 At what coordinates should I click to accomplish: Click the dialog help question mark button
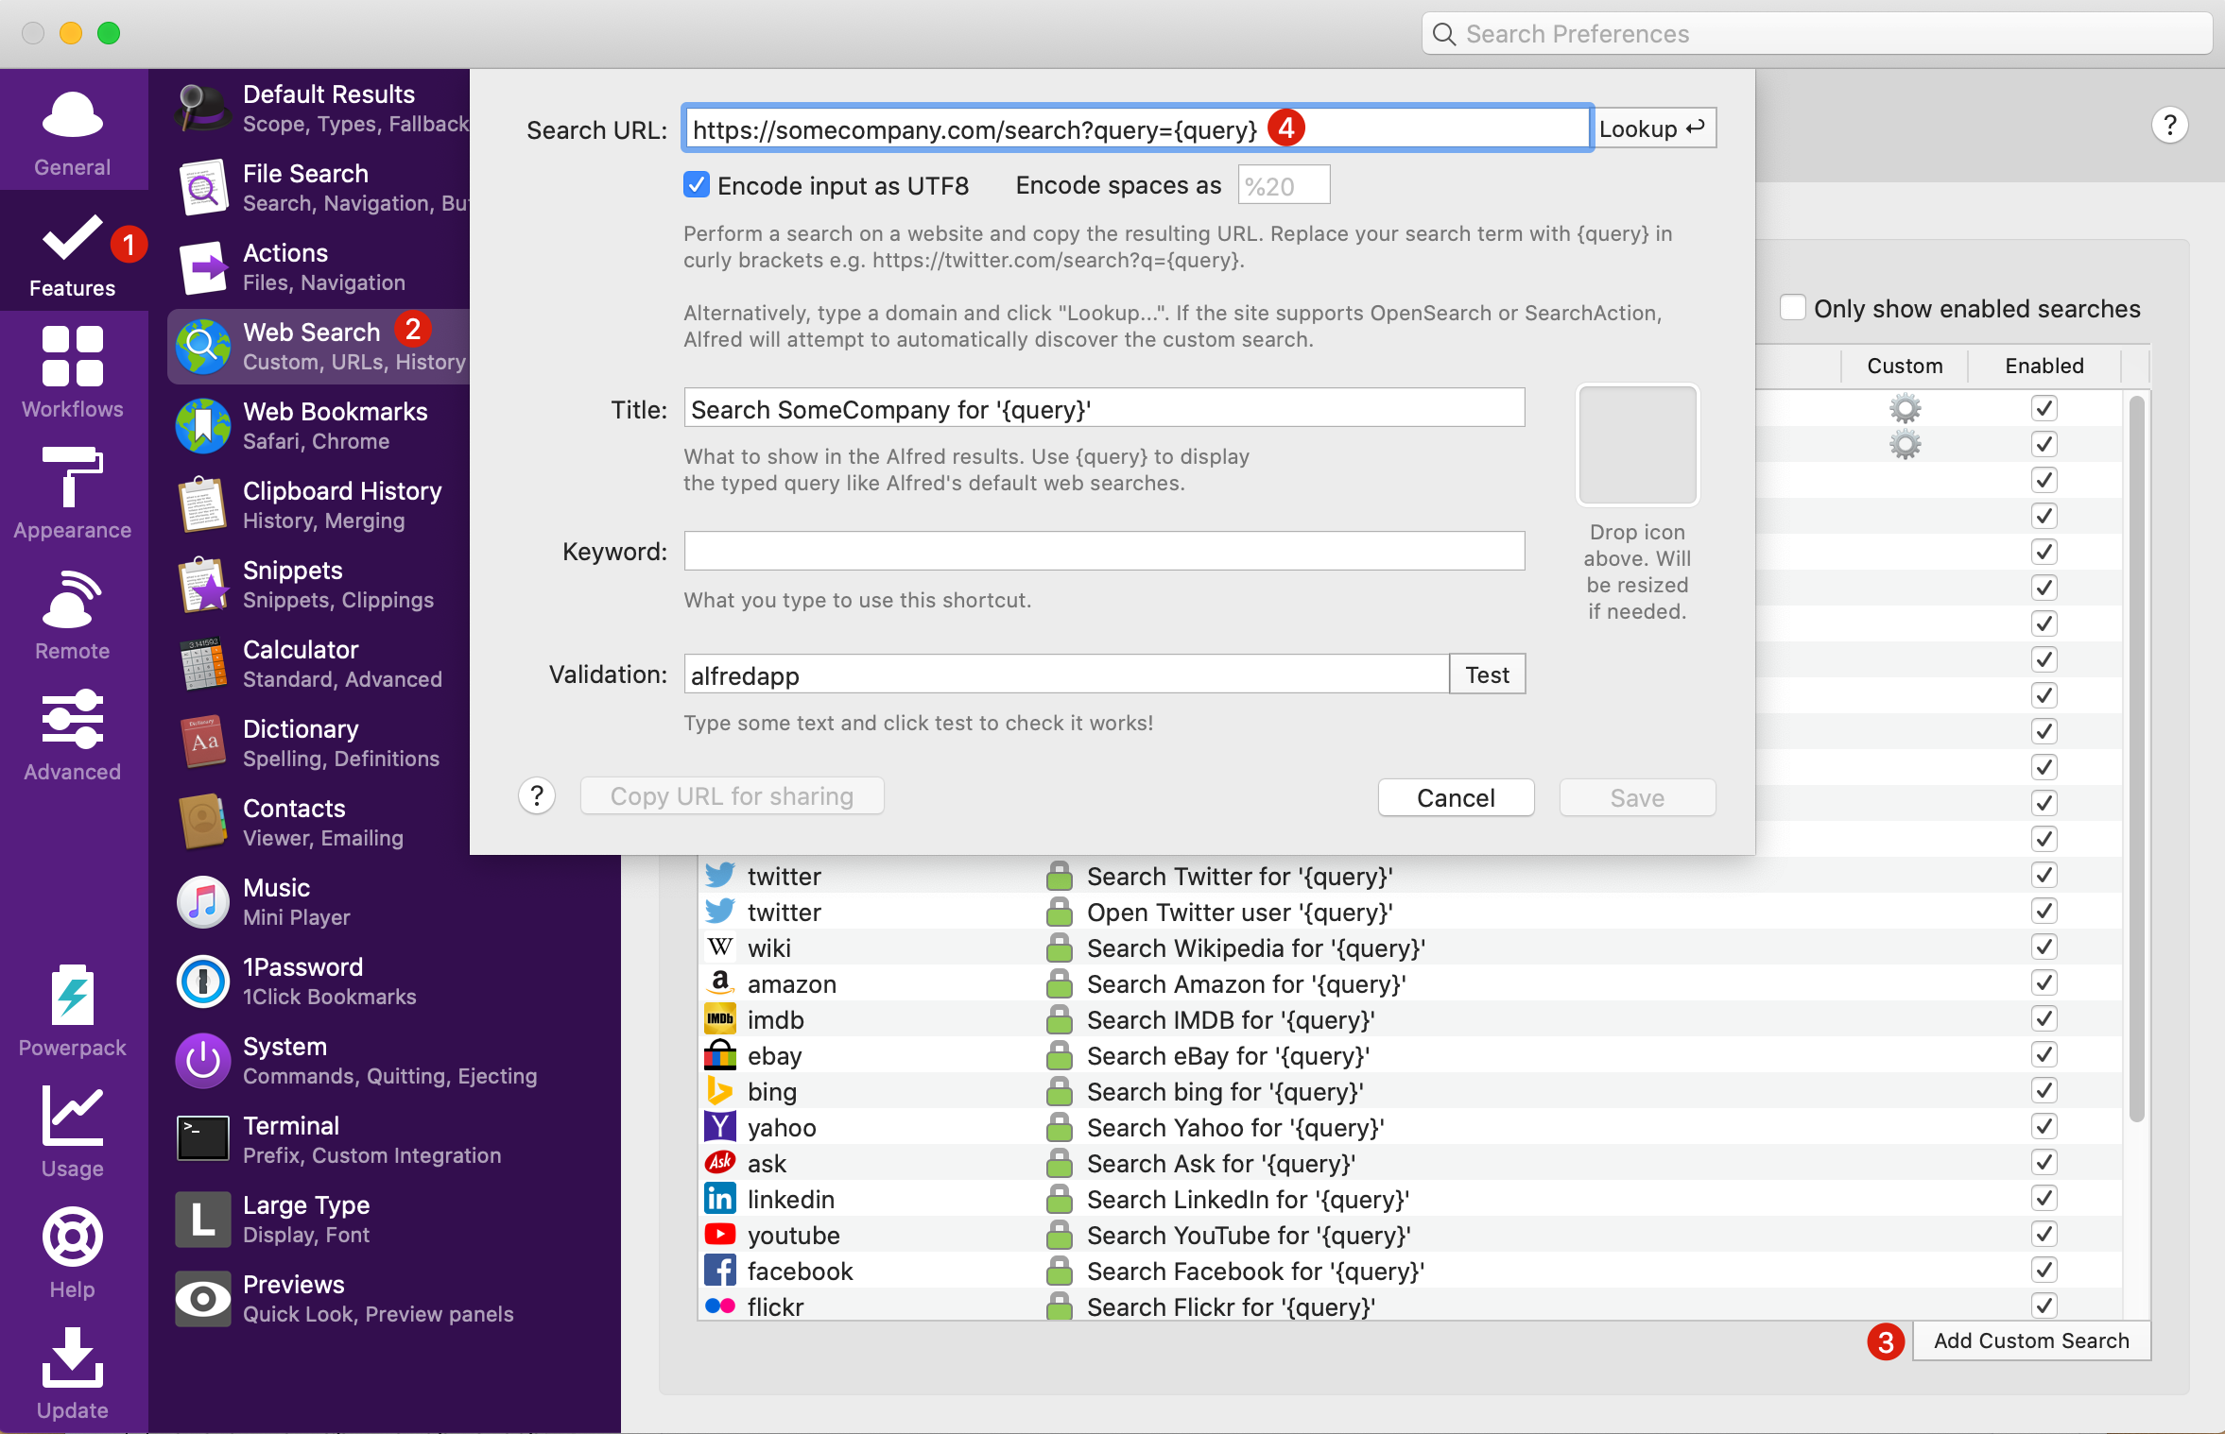point(537,796)
